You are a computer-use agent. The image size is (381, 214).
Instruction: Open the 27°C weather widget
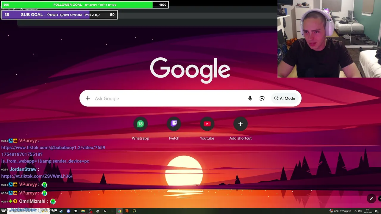(x=340, y=211)
